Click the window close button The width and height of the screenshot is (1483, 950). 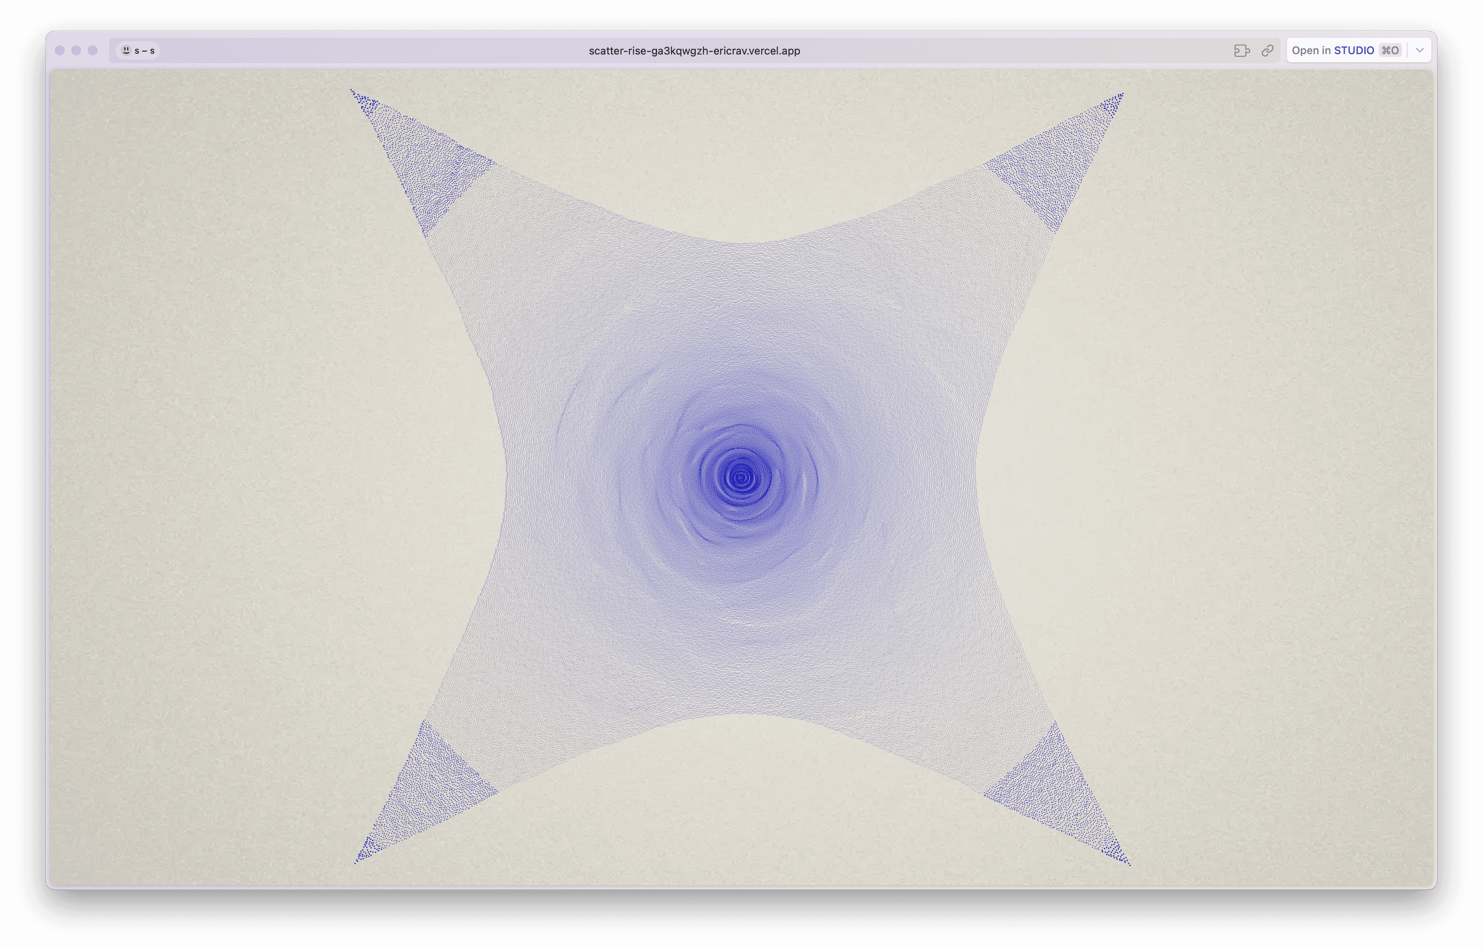[60, 50]
